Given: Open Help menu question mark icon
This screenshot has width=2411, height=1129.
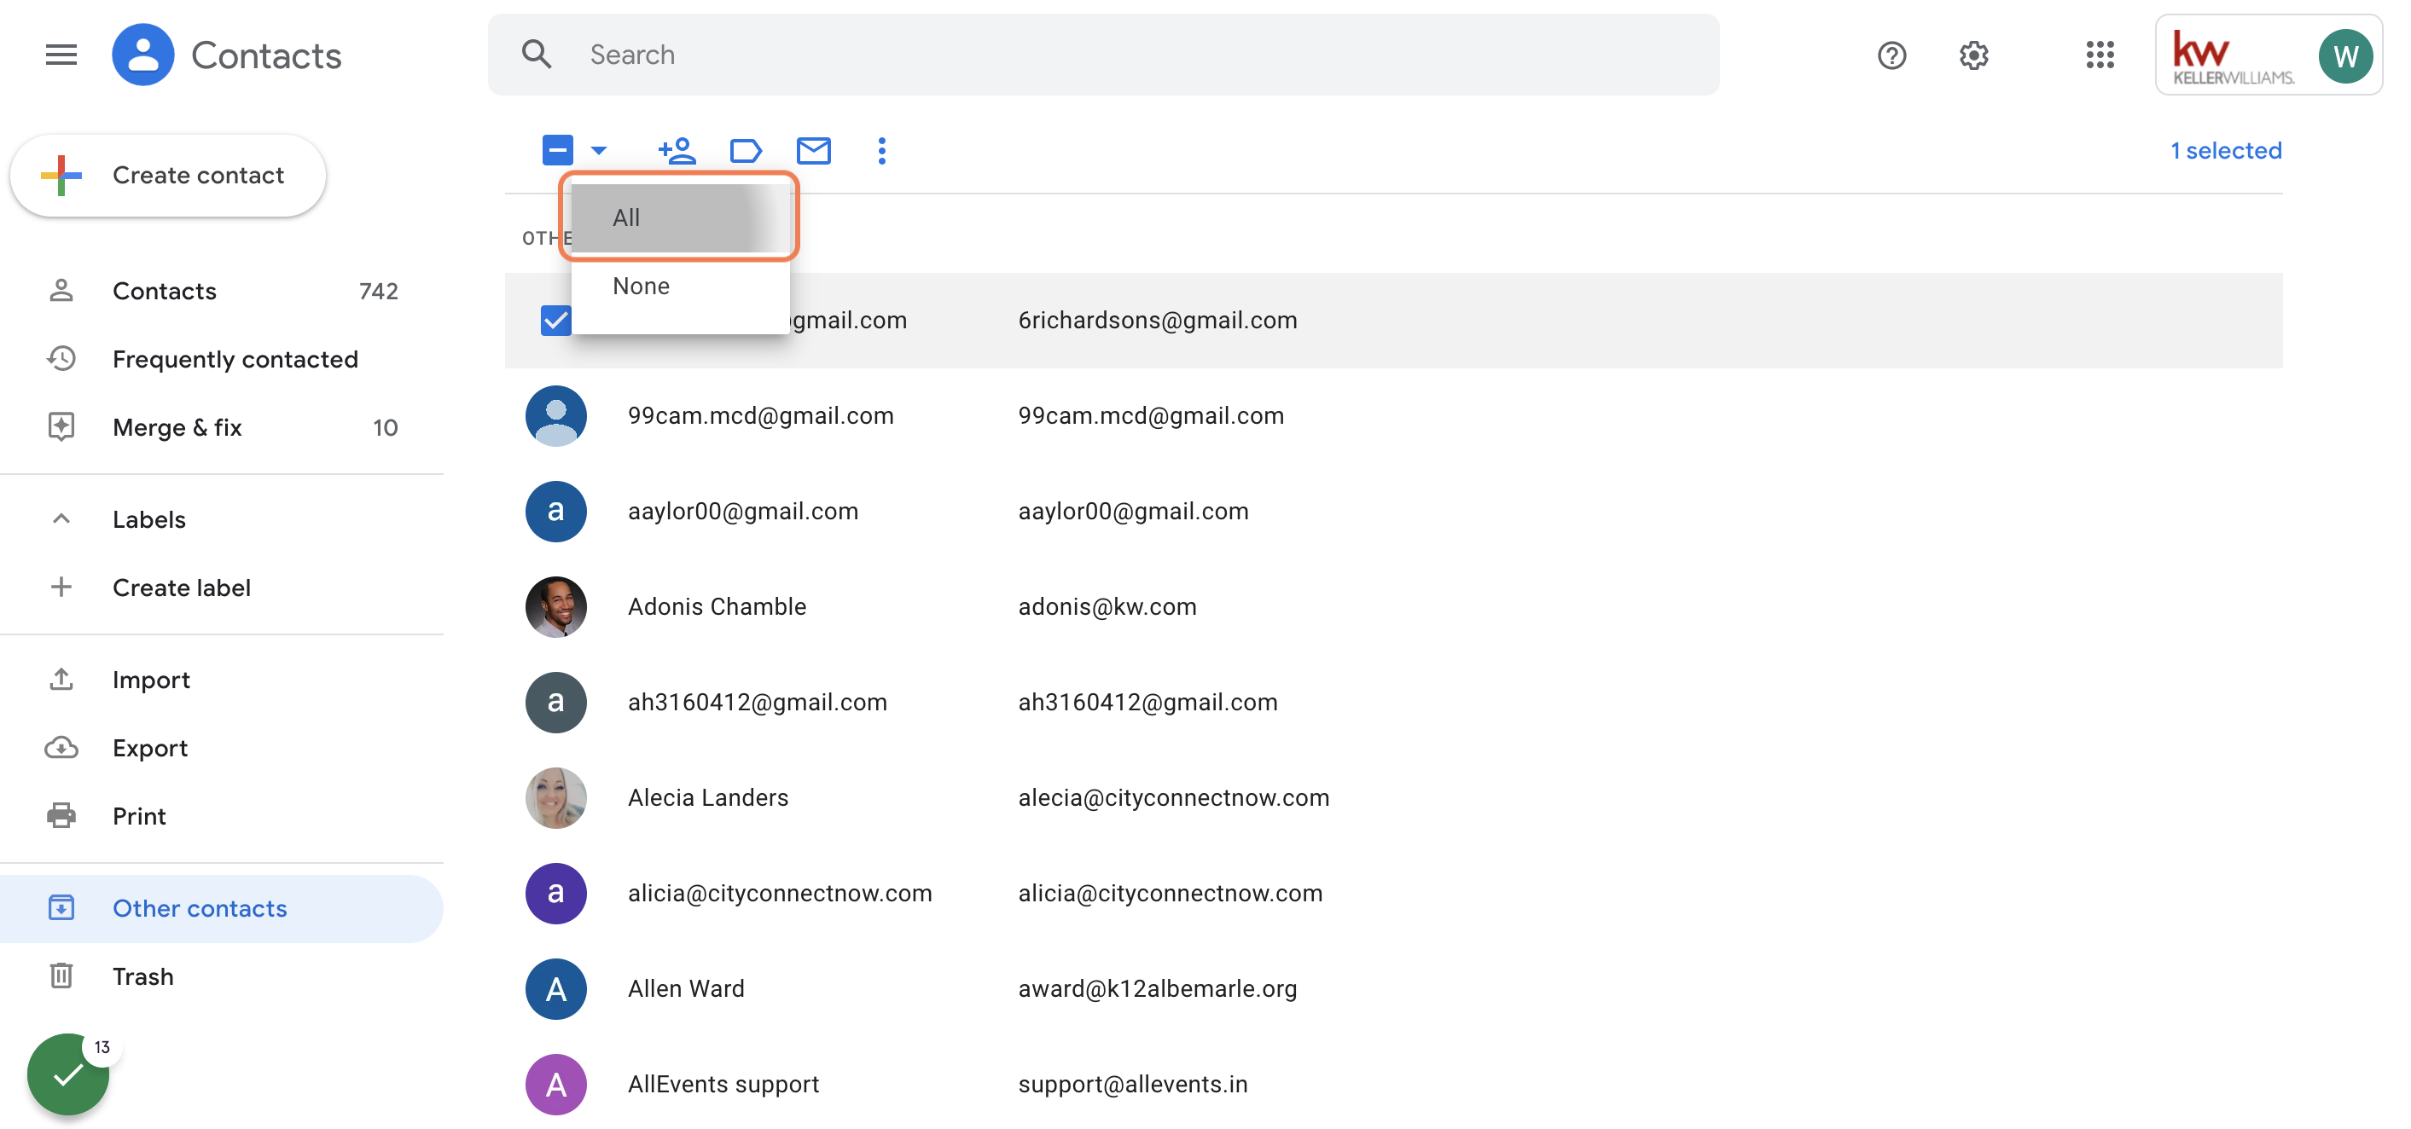Looking at the screenshot, I should pos(1891,55).
